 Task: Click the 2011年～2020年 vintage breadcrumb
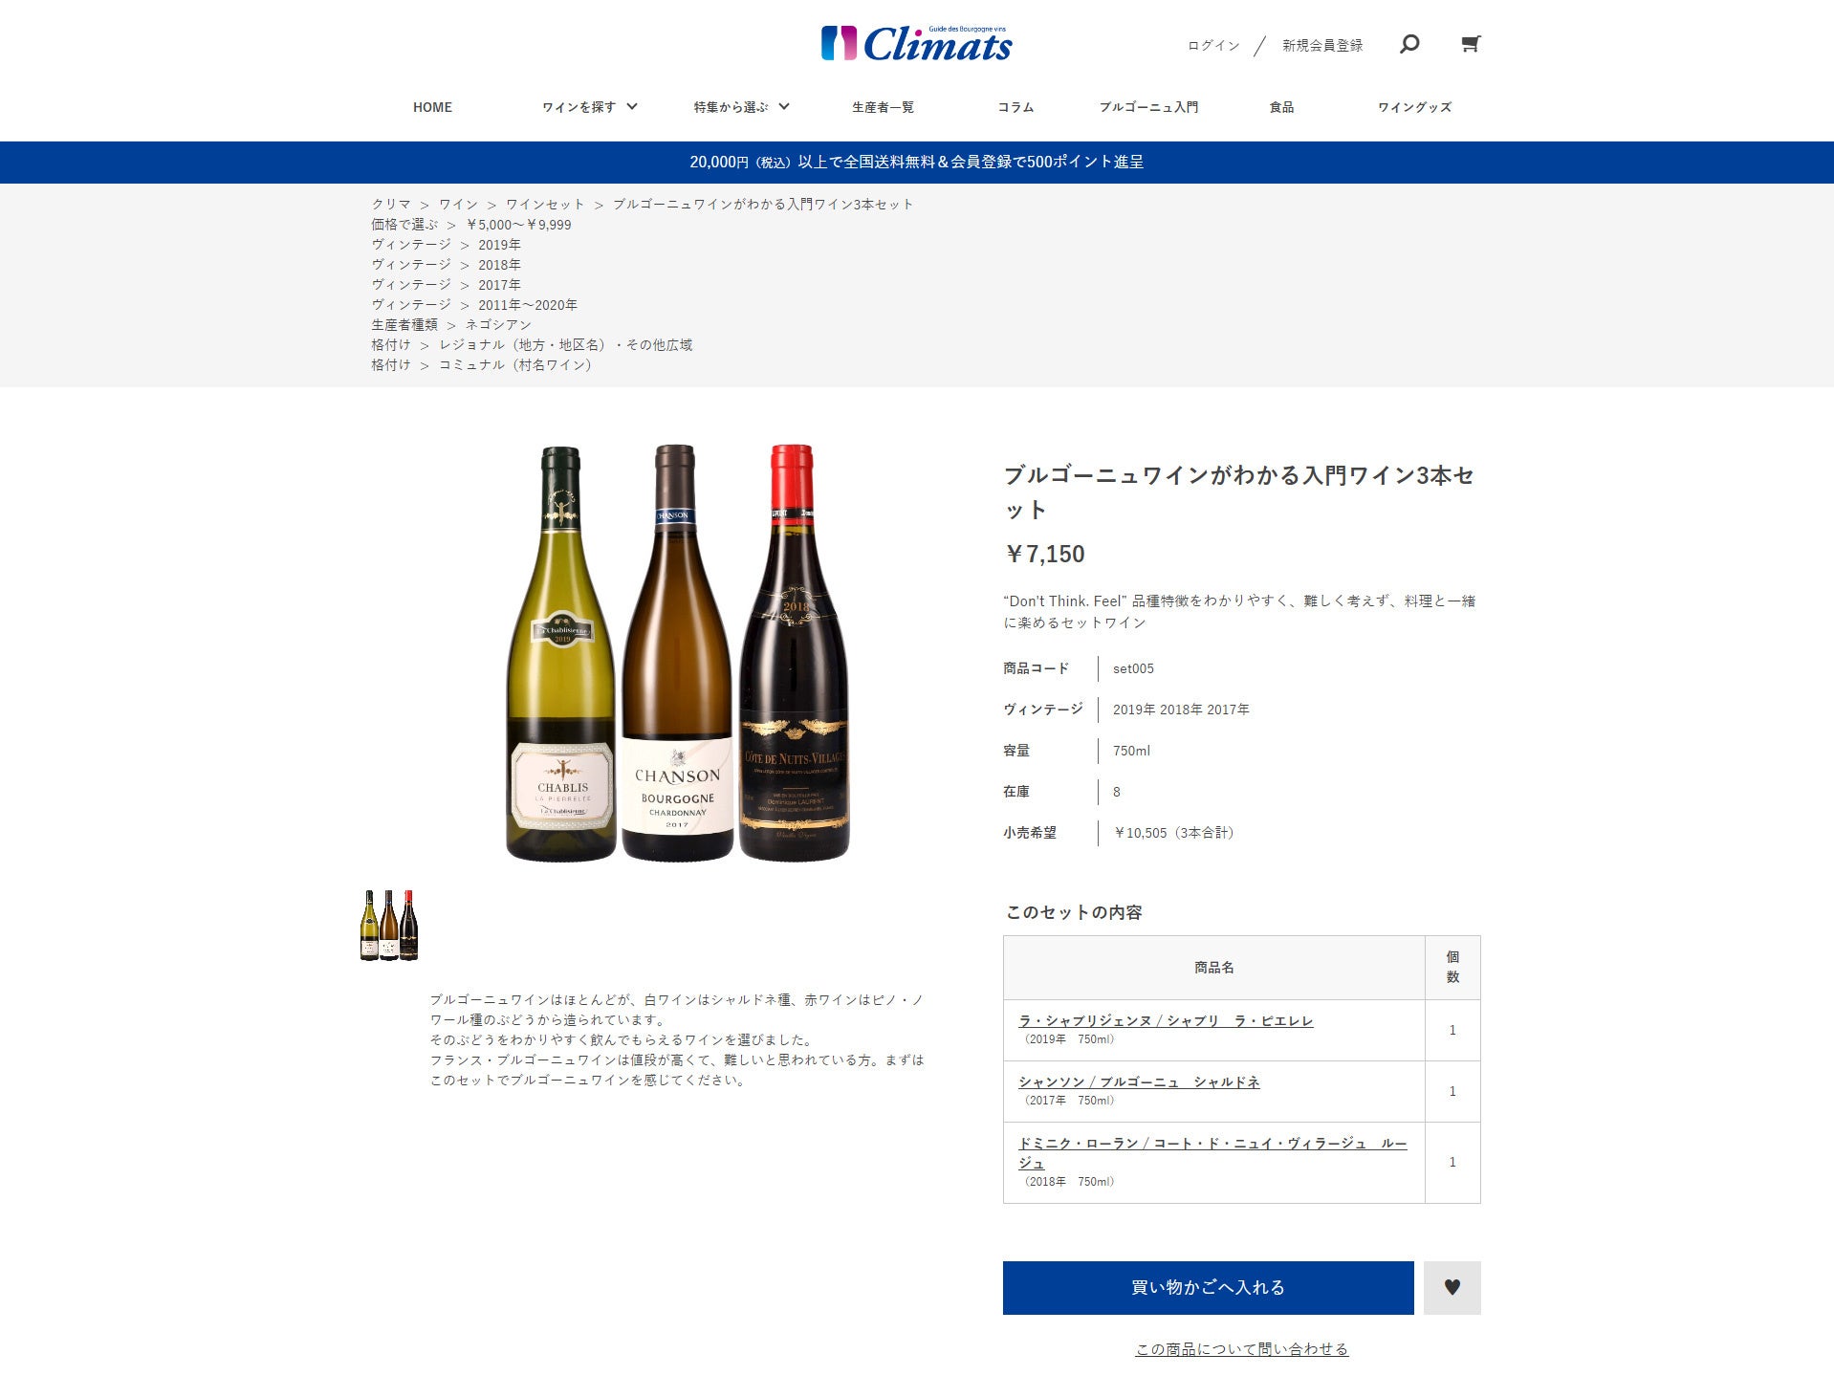pos(528,304)
